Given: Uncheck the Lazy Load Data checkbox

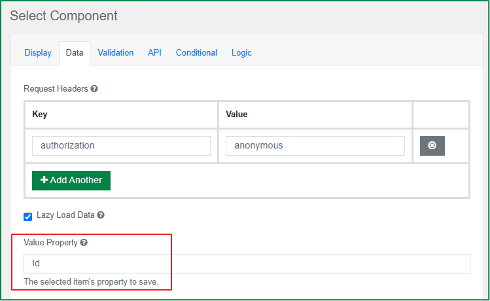Looking at the screenshot, I should pos(28,217).
